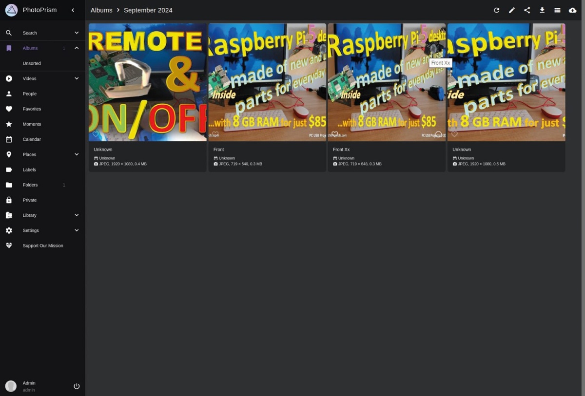Click the Labels tag icon
Image resolution: width=585 pixels, height=396 pixels.
click(9, 170)
